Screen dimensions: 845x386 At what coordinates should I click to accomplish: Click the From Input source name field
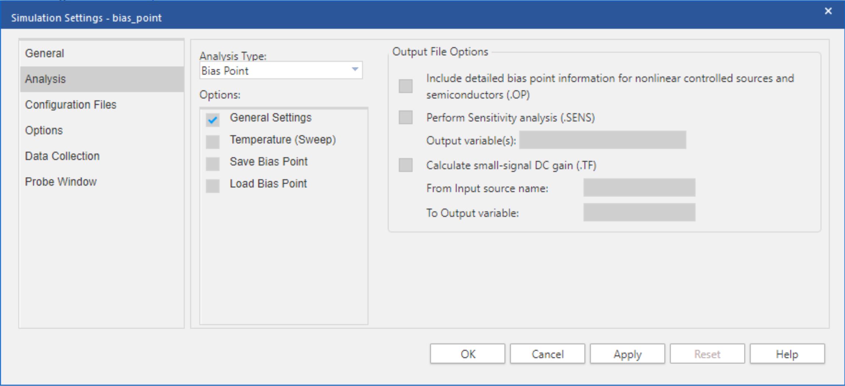[x=640, y=188]
